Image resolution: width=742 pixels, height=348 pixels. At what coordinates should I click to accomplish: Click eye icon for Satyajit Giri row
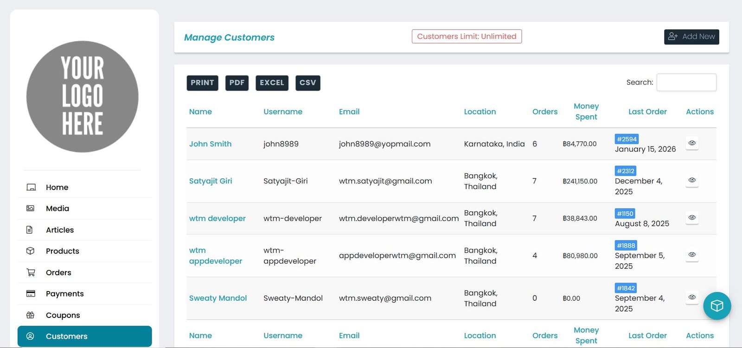[692, 180]
